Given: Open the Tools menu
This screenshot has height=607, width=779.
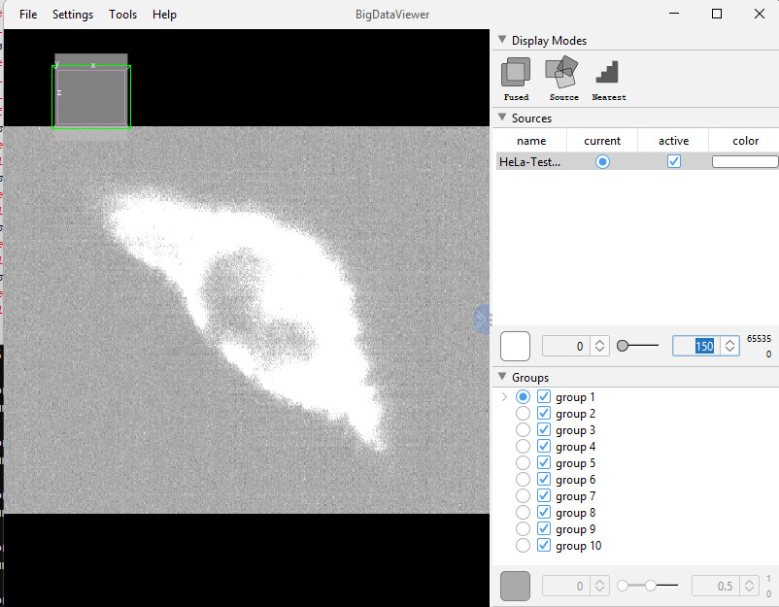Looking at the screenshot, I should 122,14.
